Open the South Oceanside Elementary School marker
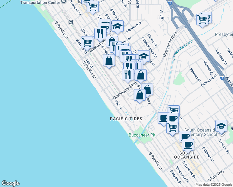Viewport: 233px width, 187px height. pos(221,126)
